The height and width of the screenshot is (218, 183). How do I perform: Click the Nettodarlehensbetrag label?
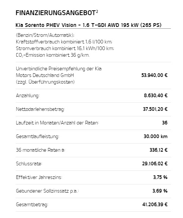click(40, 109)
